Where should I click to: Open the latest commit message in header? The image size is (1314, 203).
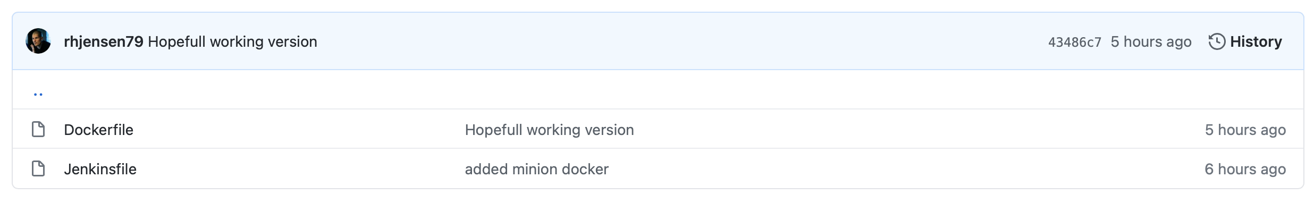pyautogui.click(x=232, y=41)
